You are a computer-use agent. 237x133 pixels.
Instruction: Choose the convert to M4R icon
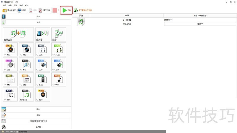tap(43, 79)
